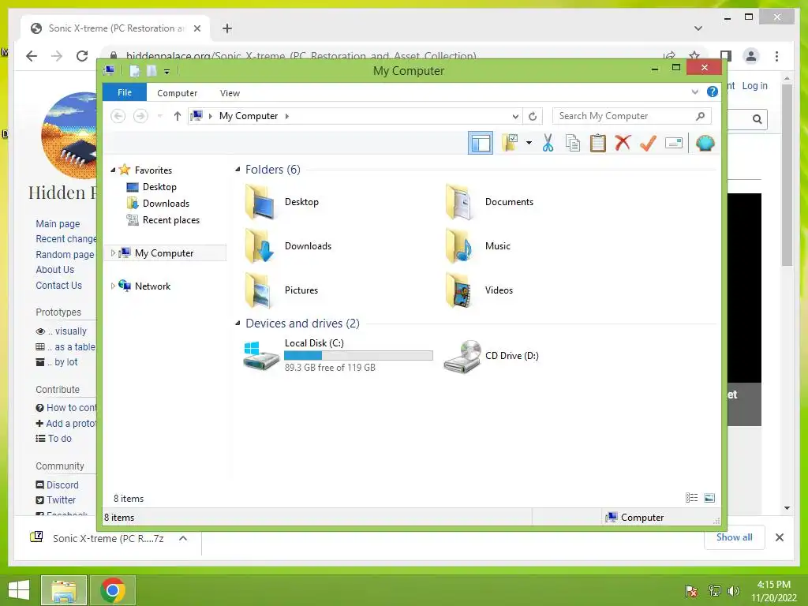Open the About Us sidebar link
Viewport: 808px width, 606px height.
54,270
